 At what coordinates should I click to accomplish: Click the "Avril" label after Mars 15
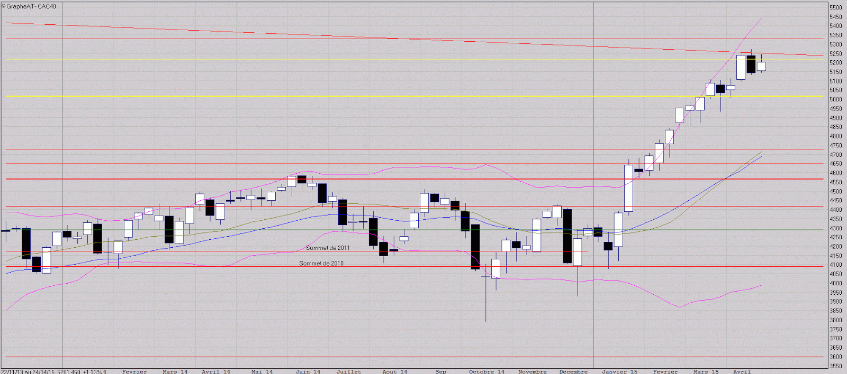(x=742, y=372)
